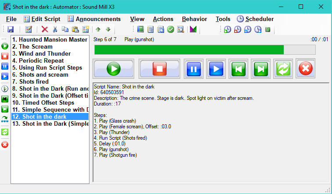Delete the selected script with red X toolbar icon
332x194 pixels.
pyautogui.click(x=45, y=29)
